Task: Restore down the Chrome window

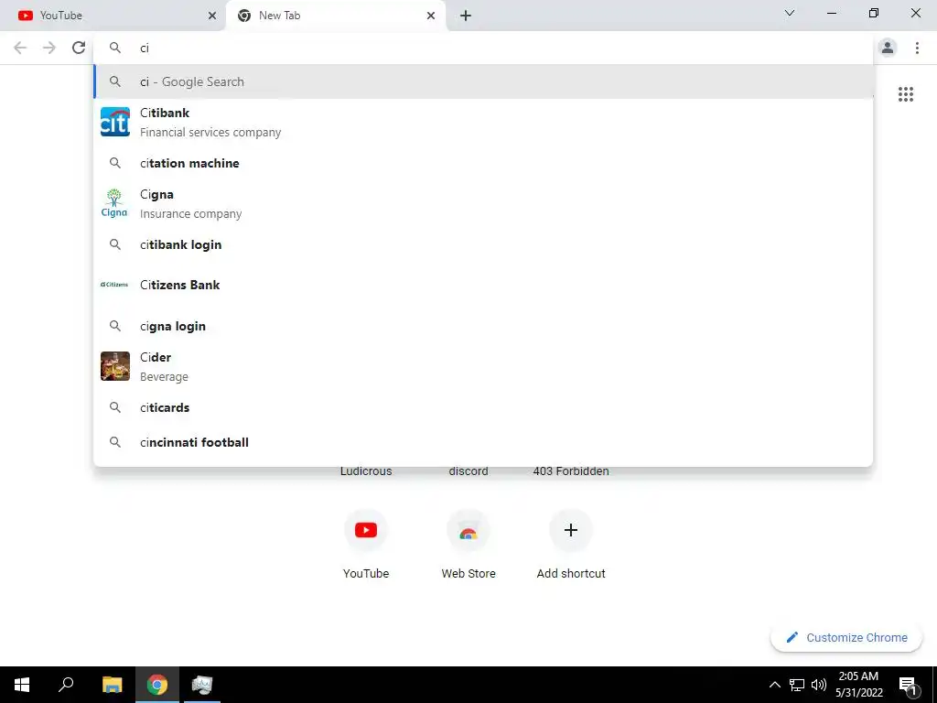Action: tap(873, 13)
